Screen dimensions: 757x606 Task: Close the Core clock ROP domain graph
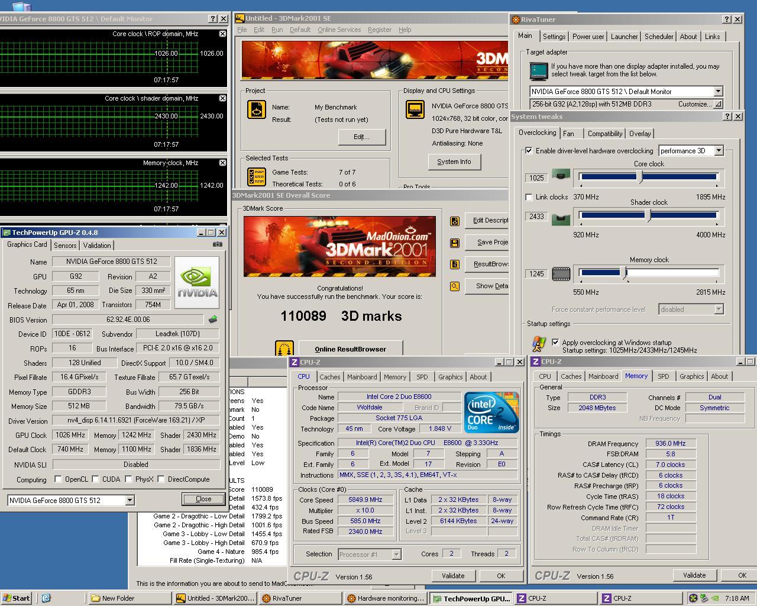click(222, 34)
